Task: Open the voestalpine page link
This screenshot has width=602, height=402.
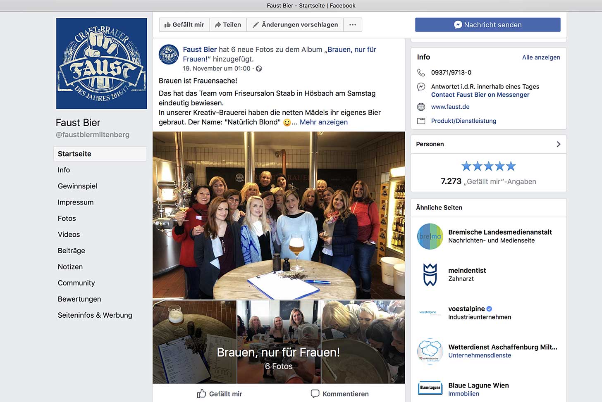Action: point(466,309)
